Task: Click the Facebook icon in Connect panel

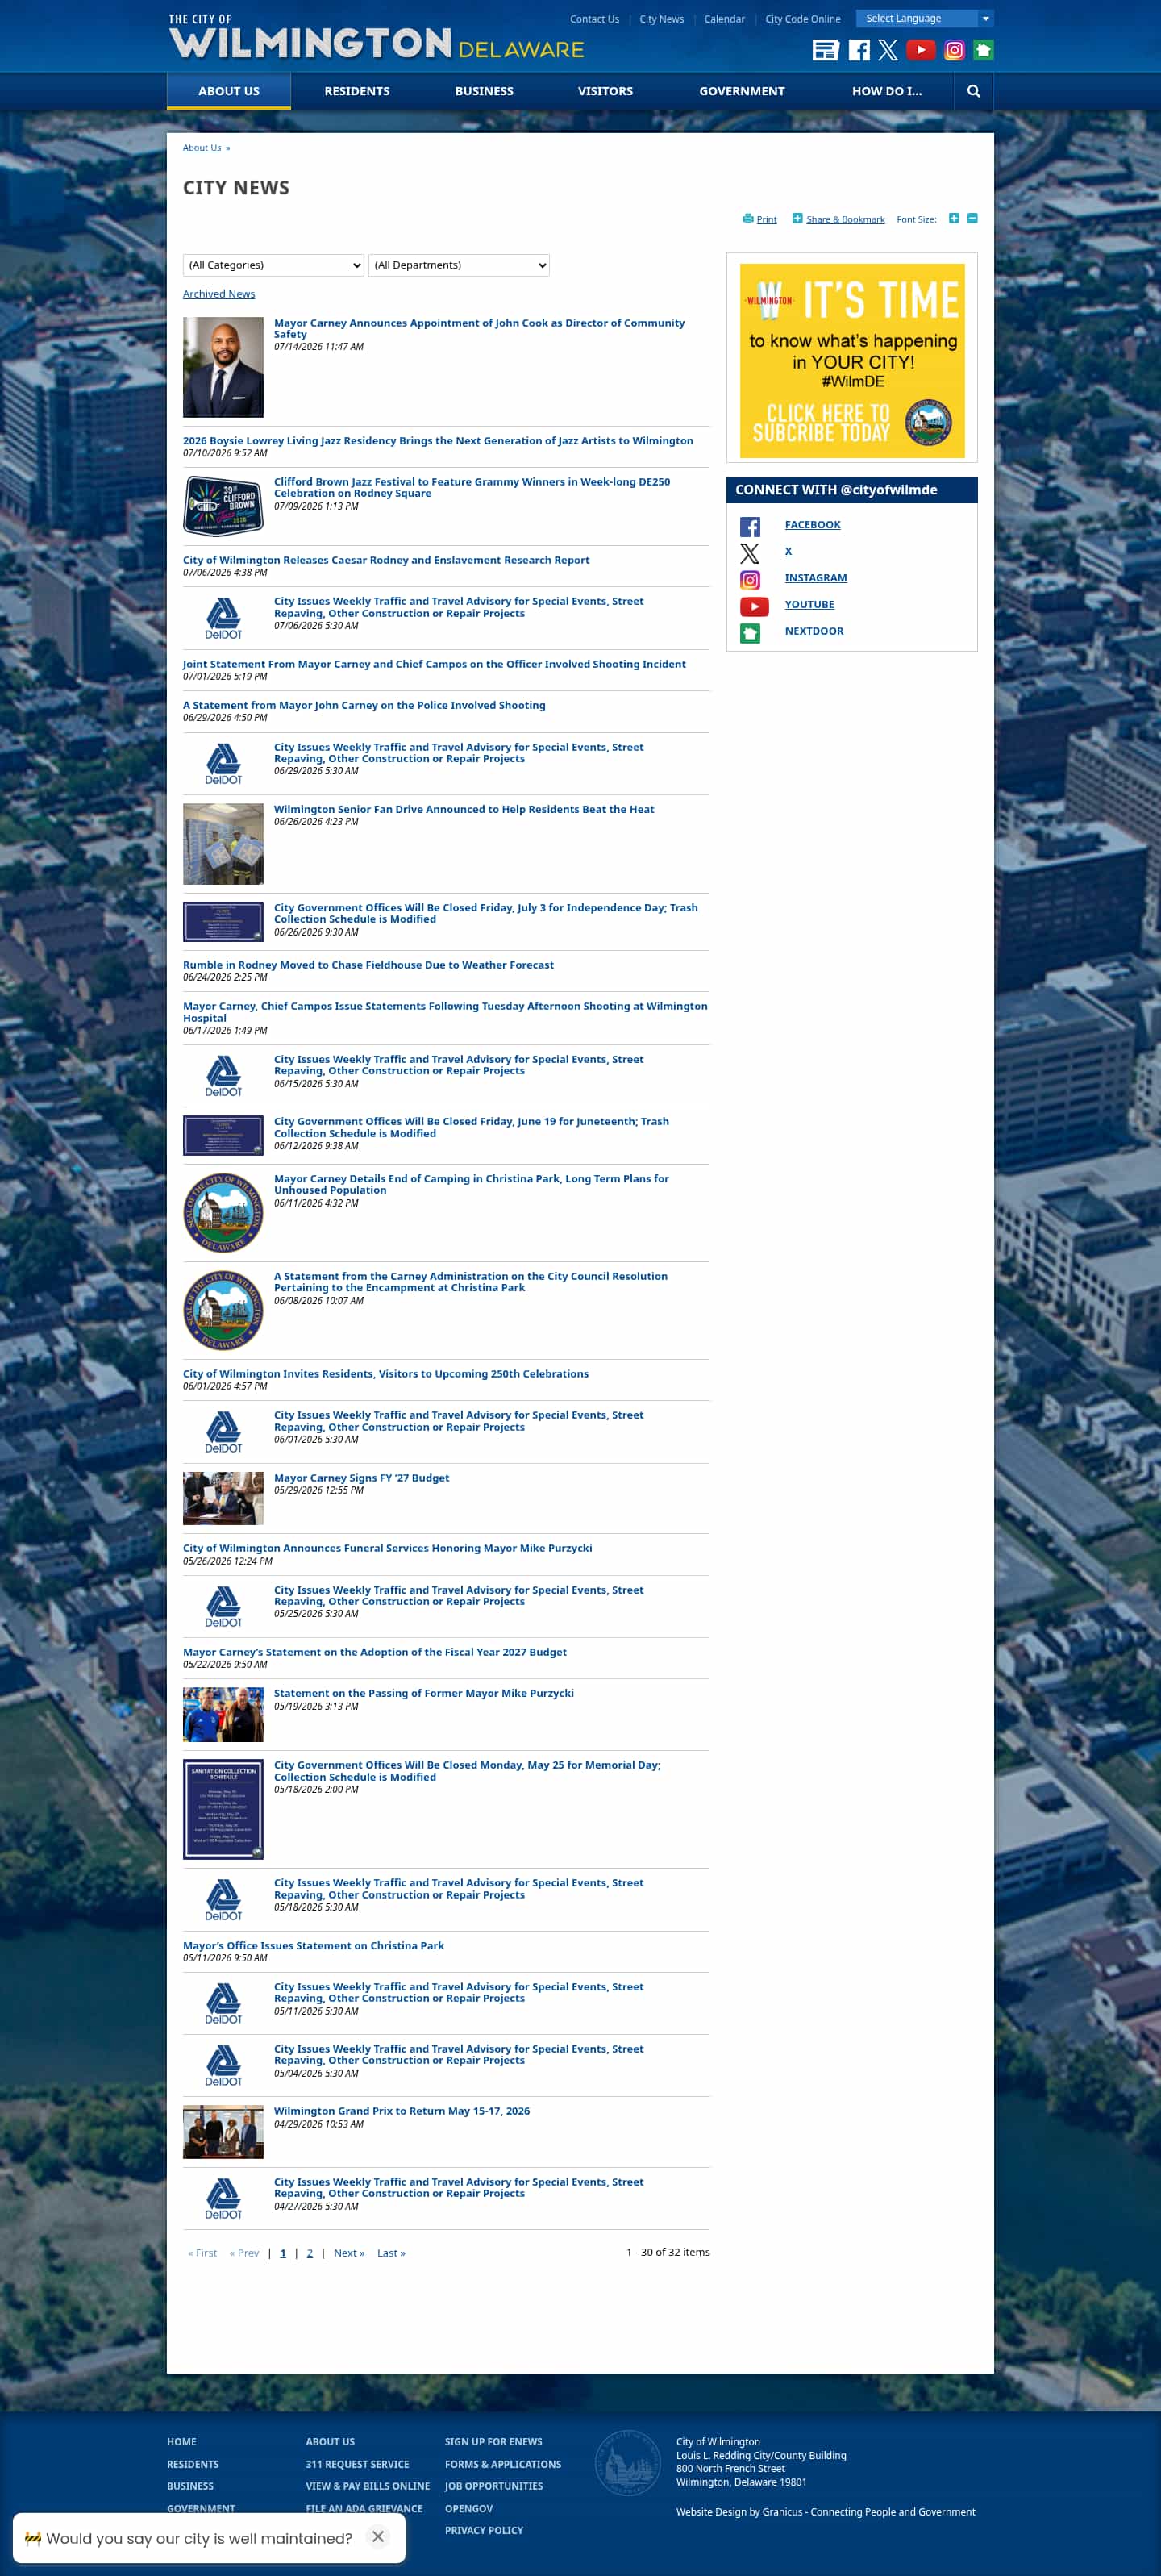Action: pyautogui.click(x=750, y=527)
